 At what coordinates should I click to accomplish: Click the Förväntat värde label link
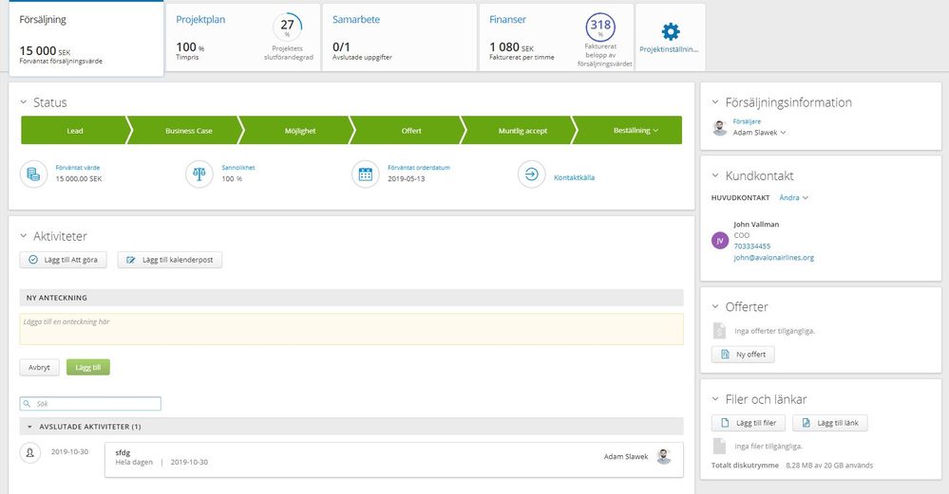pyautogui.click(x=78, y=168)
